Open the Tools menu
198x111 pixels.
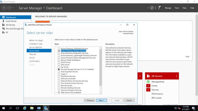coord(177,8)
